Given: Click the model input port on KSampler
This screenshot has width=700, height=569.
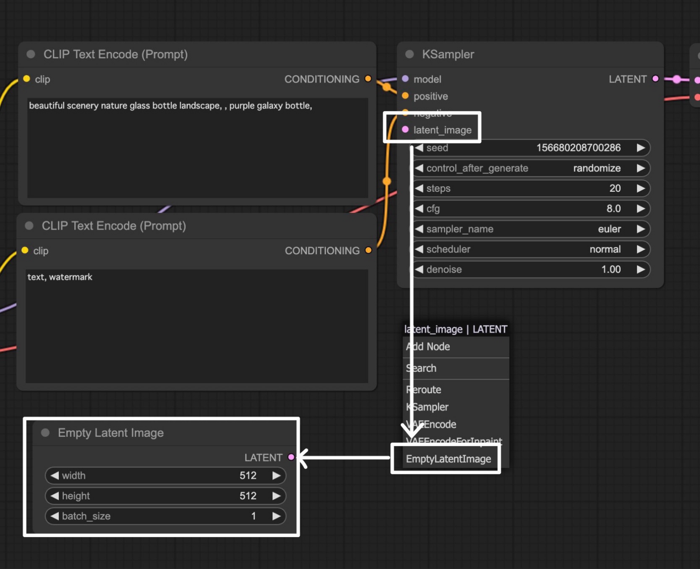Looking at the screenshot, I should [x=405, y=79].
